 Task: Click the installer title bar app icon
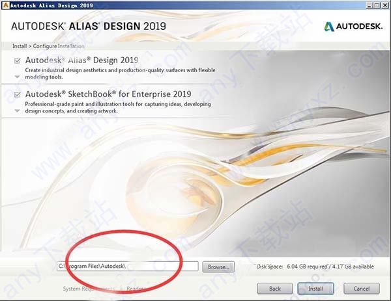[5, 5]
